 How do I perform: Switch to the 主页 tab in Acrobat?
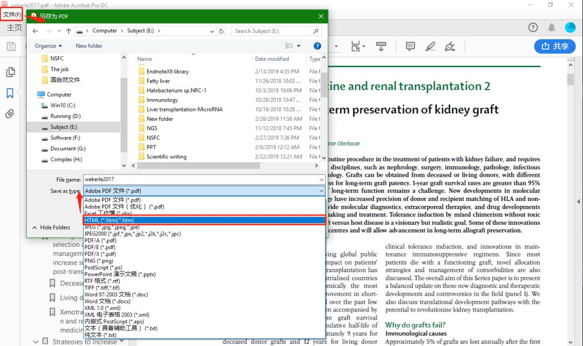[14, 28]
